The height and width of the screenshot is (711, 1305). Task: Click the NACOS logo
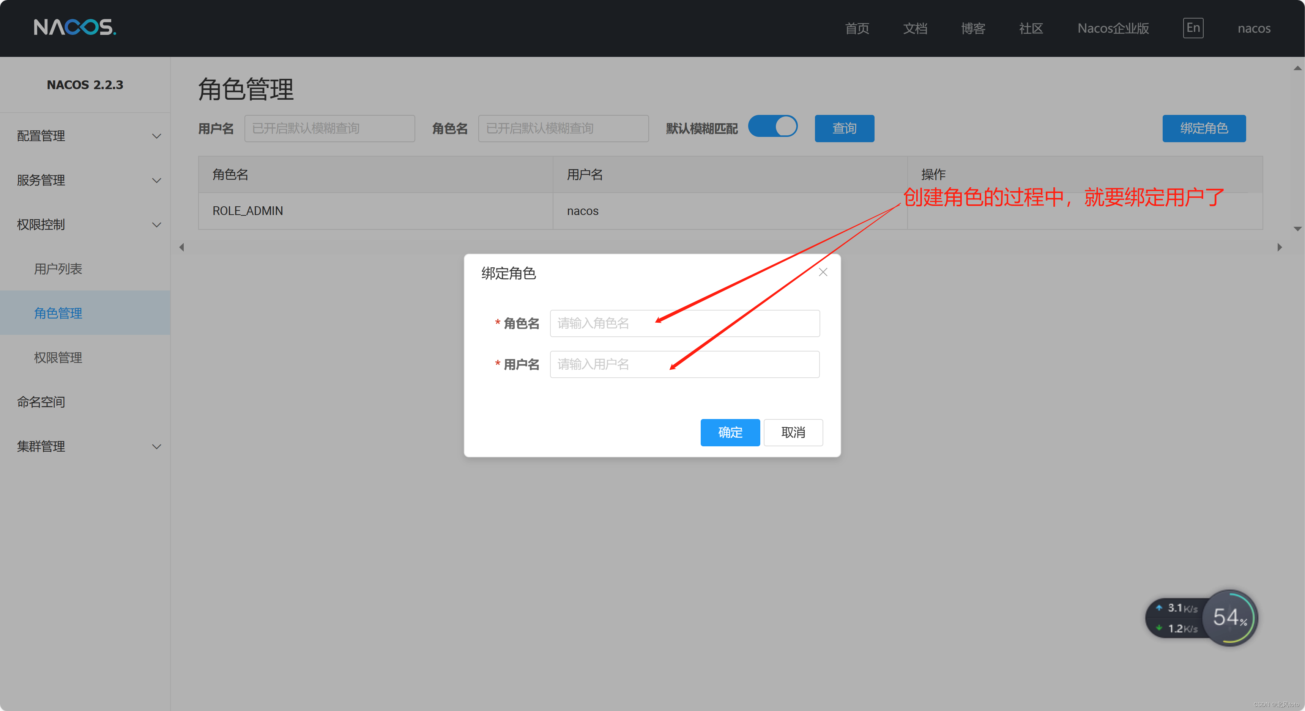click(x=75, y=27)
